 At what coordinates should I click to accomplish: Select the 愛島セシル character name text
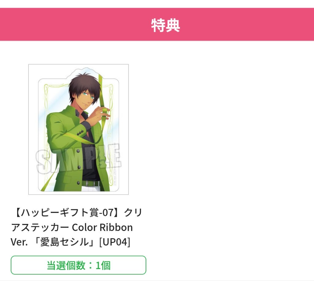(x=64, y=242)
